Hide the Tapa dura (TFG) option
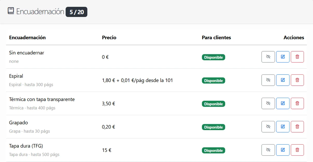 coord(268,150)
